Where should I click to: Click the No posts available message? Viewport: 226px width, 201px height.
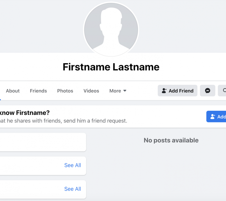click(x=171, y=140)
